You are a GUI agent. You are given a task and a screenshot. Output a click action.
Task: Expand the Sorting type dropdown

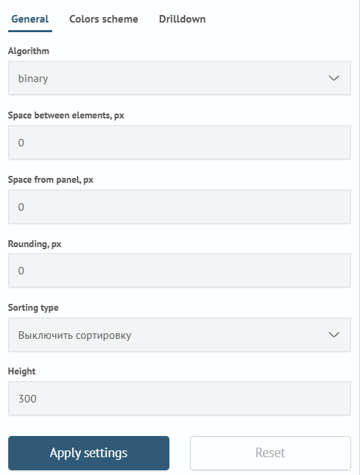(x=180, y=335)
